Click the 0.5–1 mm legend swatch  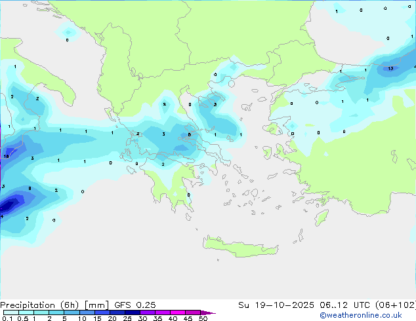pos(26,312)
